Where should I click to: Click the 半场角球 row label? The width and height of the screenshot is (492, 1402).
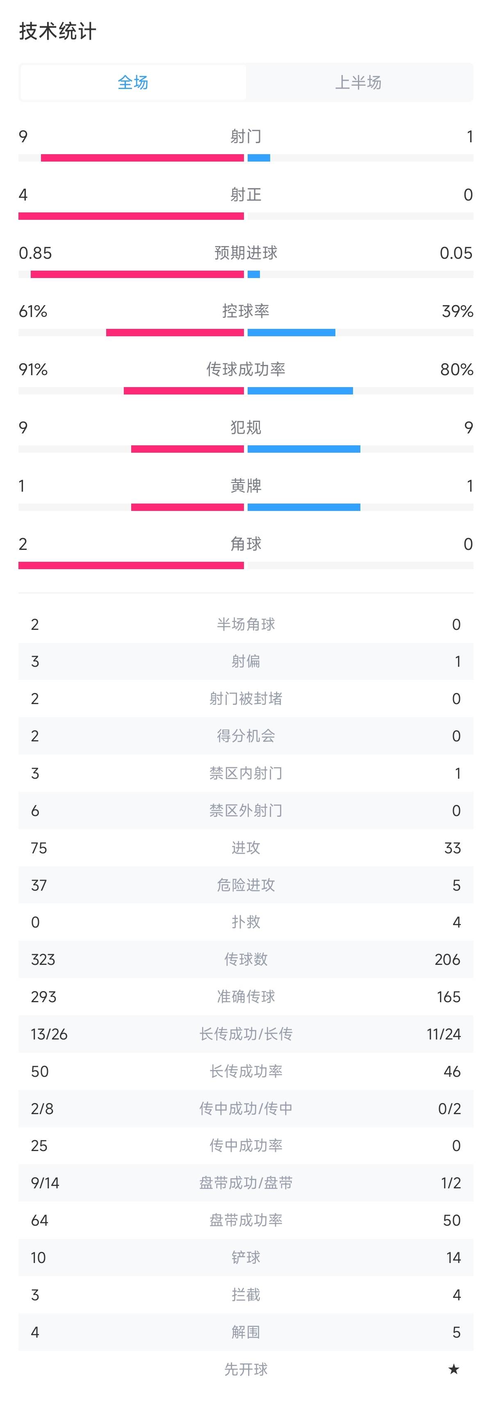[246, 624]
